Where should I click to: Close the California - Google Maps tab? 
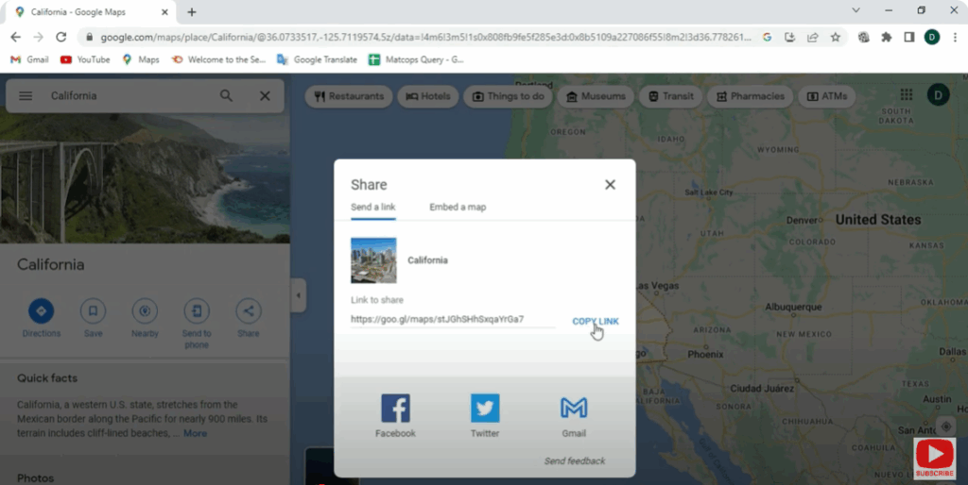[164, 11]
